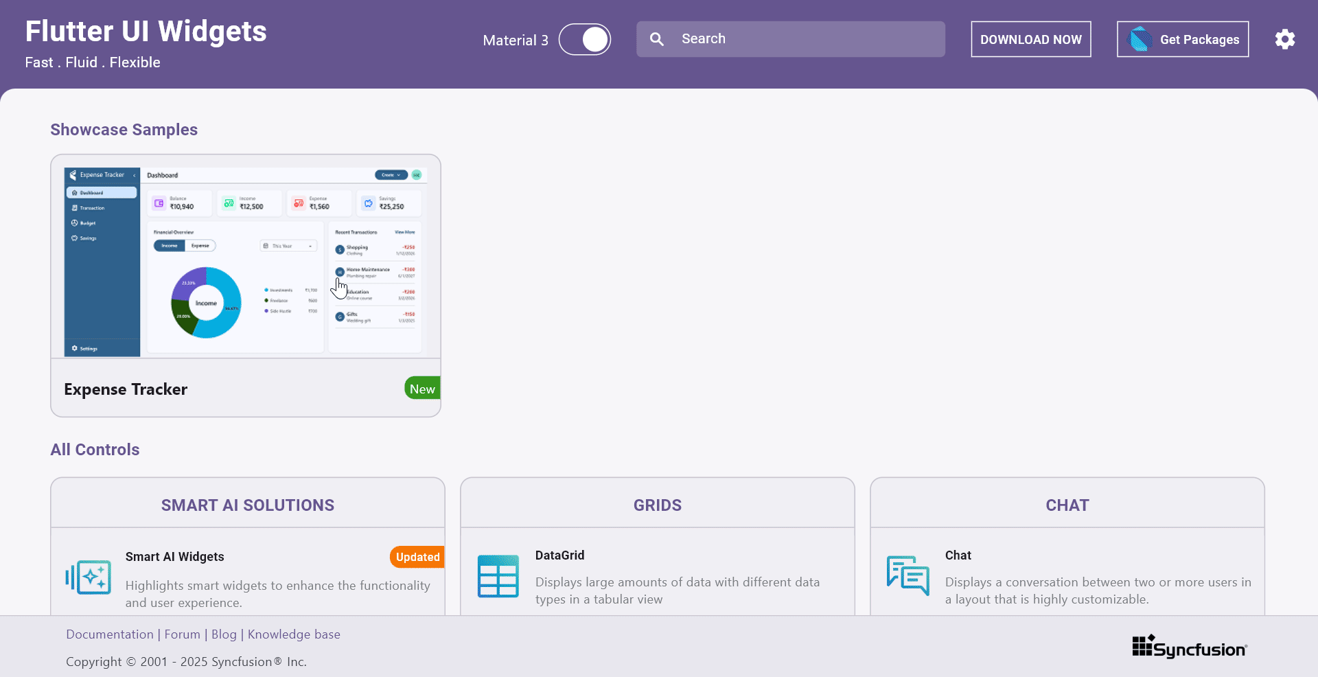Click the Get Packages button label

[1199, 40]
